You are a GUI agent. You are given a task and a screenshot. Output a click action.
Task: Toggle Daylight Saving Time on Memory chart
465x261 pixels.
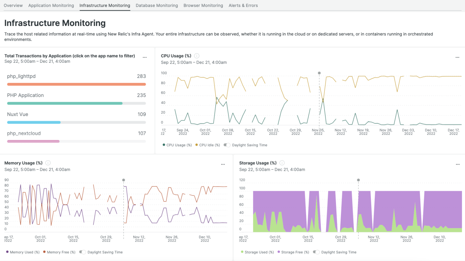point(83,252)
